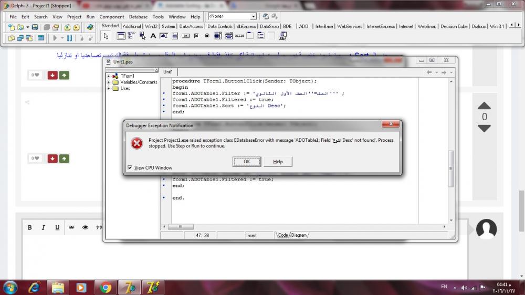525x295 pixels.
Task: Click the View Unit toolbar icon
Action: pyautogui.click(x=12, y=38)
